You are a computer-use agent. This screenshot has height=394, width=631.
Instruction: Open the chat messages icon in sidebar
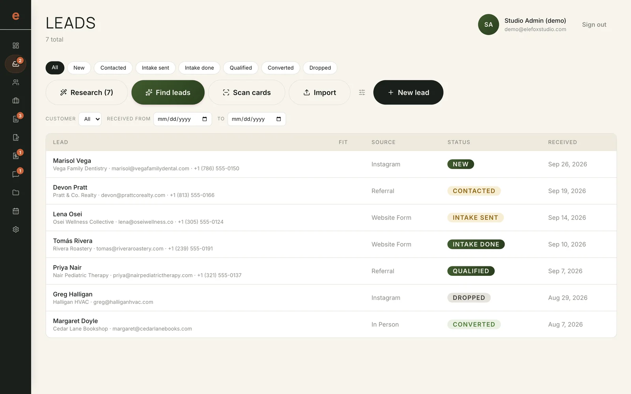pyautogui.click(x=16, y=174)
